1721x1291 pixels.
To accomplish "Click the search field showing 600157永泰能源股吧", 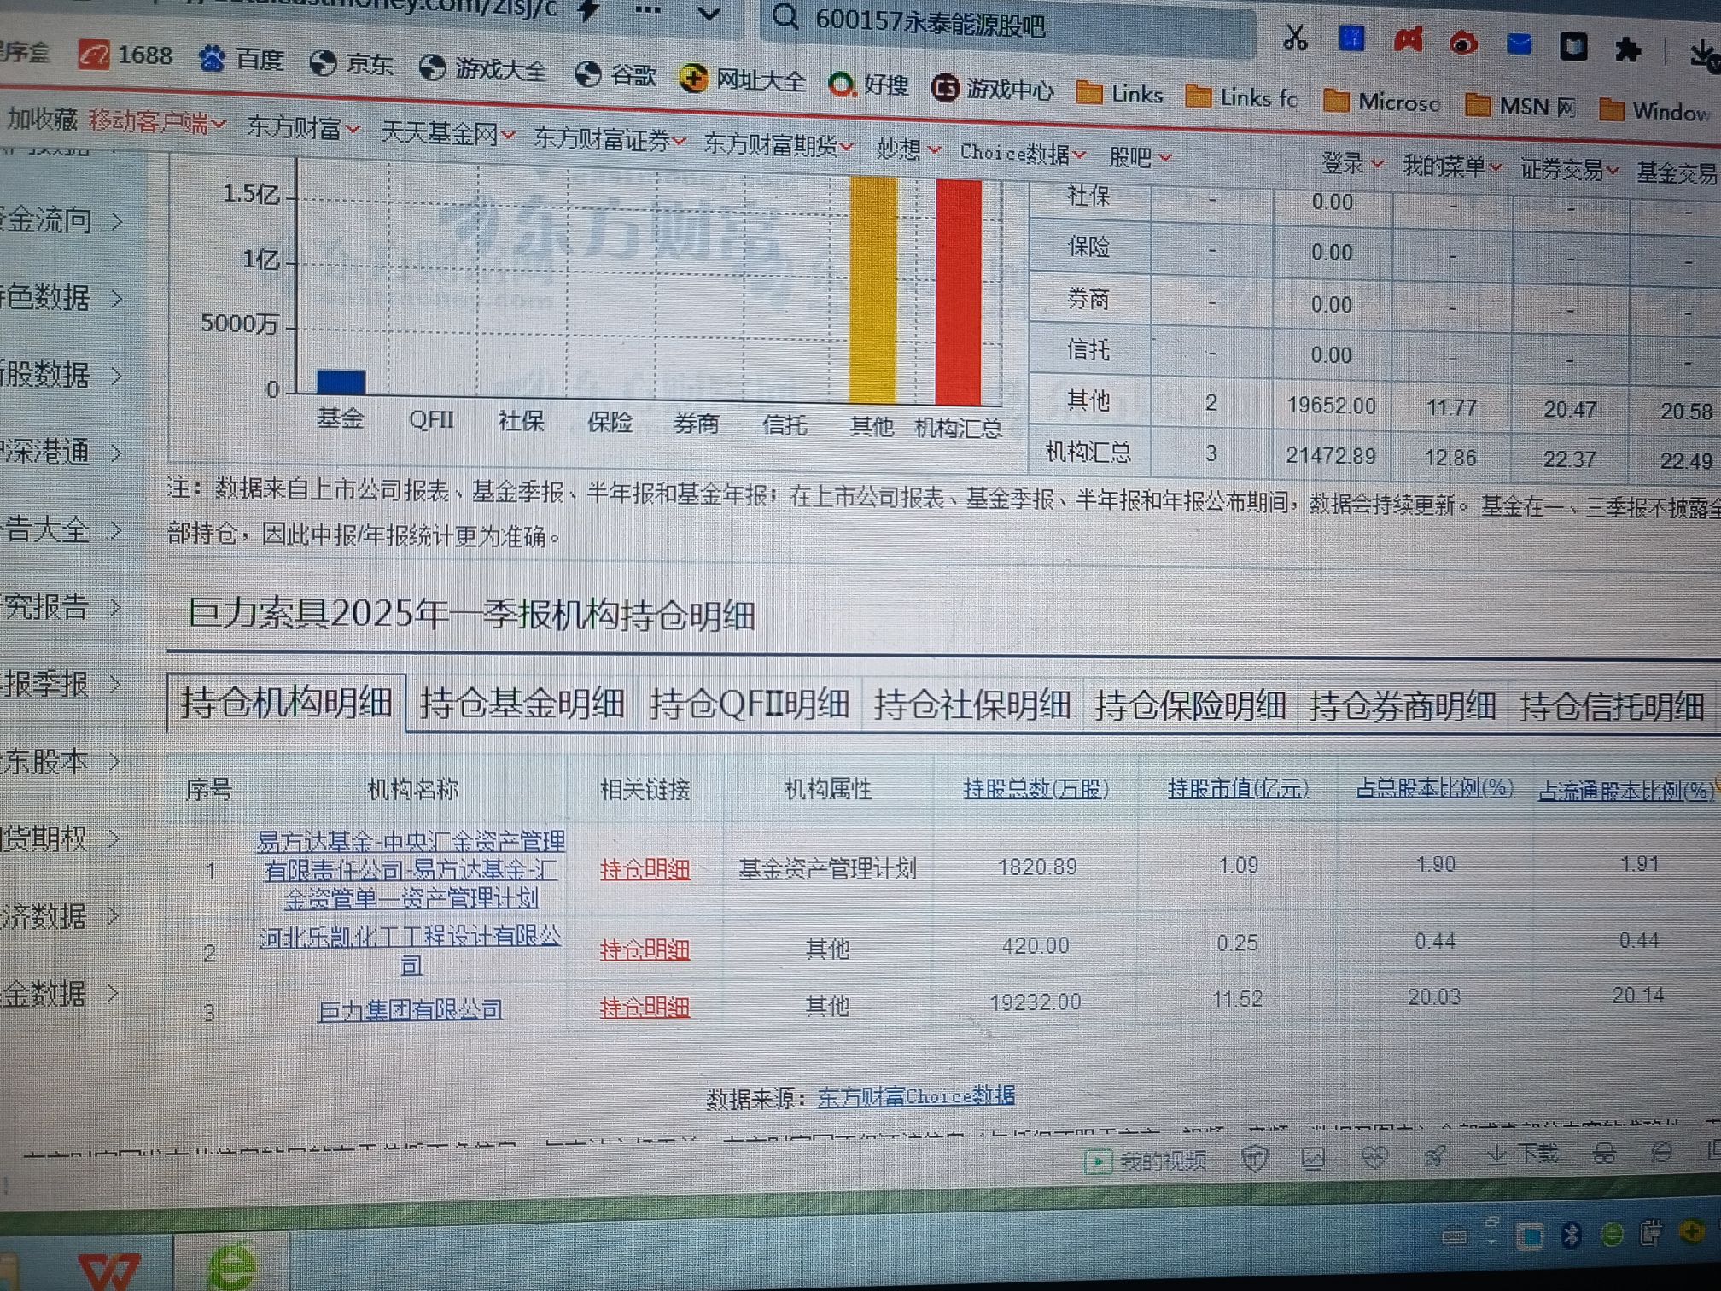I will point(1007,26).
